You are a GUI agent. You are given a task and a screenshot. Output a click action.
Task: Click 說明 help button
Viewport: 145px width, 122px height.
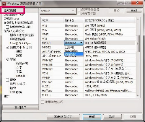pos(134,11)
